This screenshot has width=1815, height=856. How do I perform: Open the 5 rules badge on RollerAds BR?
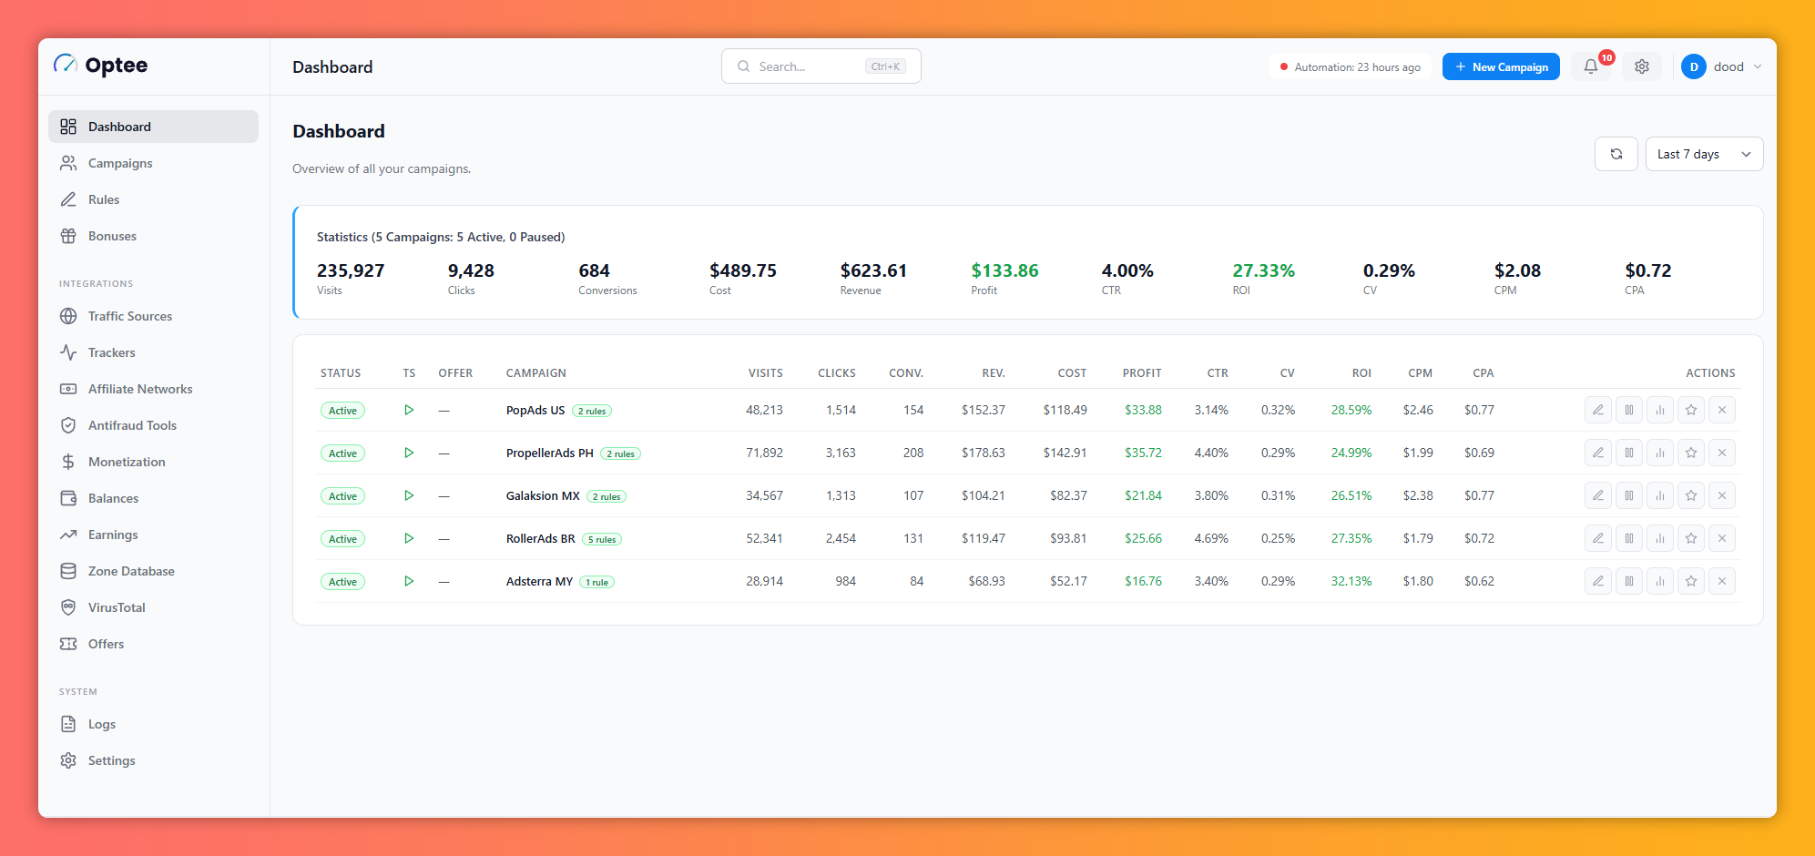point(602,539)
